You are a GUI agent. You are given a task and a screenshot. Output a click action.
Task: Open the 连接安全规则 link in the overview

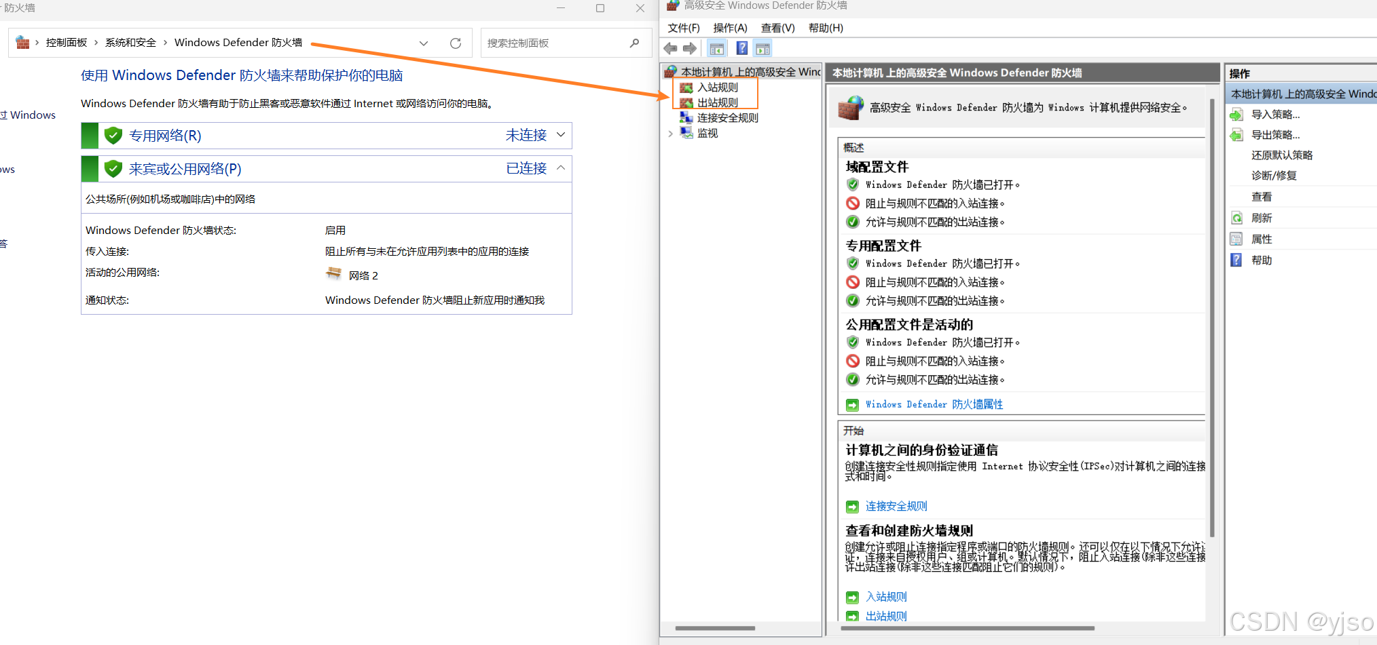pyautogui.click(x=896, y=506)
